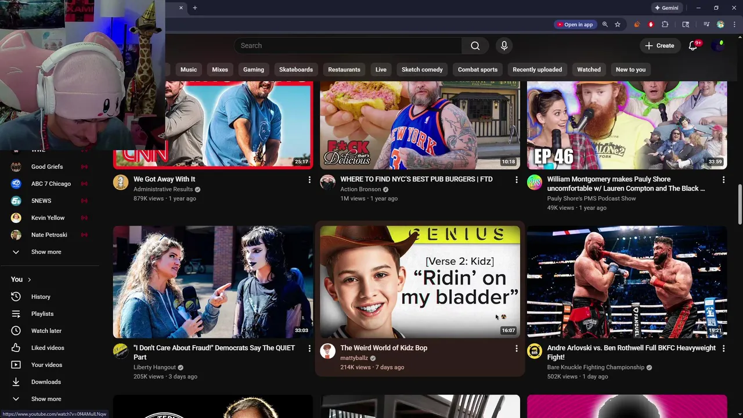Activate voice search microphone
Image resolution: width=743 pixels, height=418 pixels.
504,46
